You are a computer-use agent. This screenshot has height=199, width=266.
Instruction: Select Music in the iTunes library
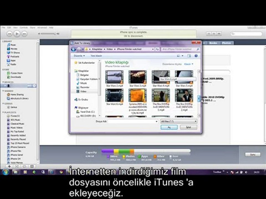coord(11,45)
